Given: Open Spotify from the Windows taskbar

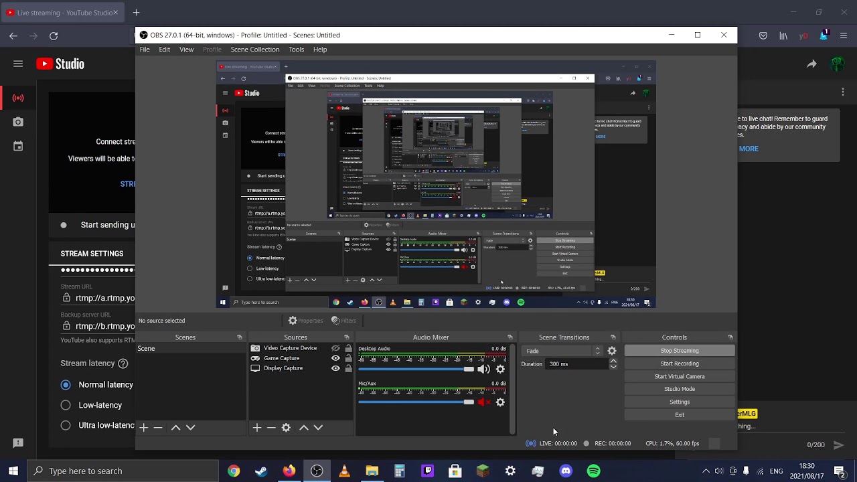Looking at the screenshot, I should pyautogui.click(x=593, y=471).
